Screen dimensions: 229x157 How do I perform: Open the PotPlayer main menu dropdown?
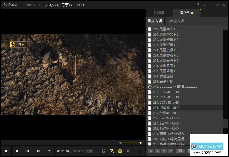(12, 5)
